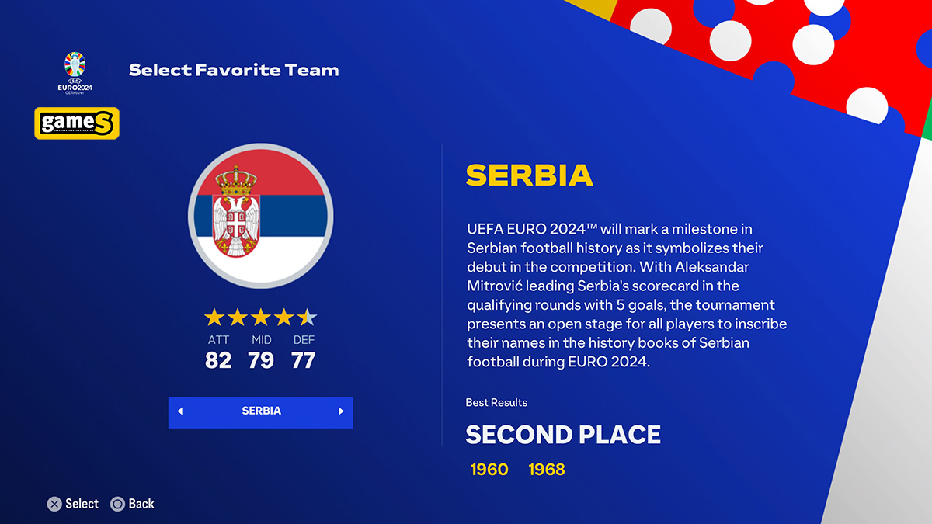Click the DEF 77 rating
Image resolution: width=932 pixels, height=524 pixels.
(304, 352)
